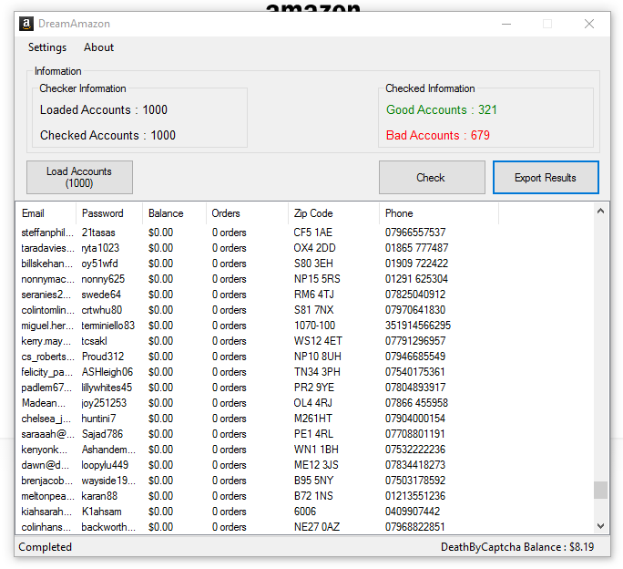Select the billskehan... email entry

[47, 264]
